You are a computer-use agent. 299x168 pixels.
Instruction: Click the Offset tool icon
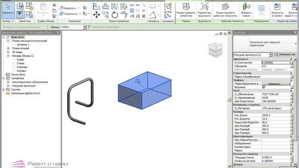click(x=106, y=7)
